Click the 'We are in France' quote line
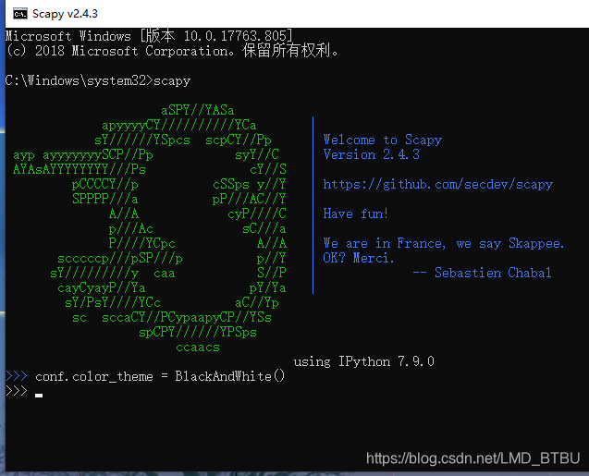The image size is (589, 476). coord(443,243)
